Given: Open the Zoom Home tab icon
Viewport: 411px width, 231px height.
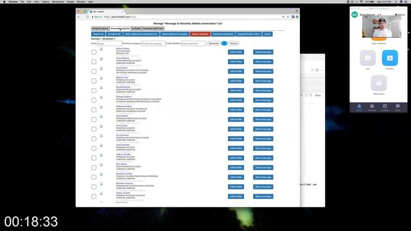Looking at the screenshot, I should pyautogui.click(x=359, y=106).
